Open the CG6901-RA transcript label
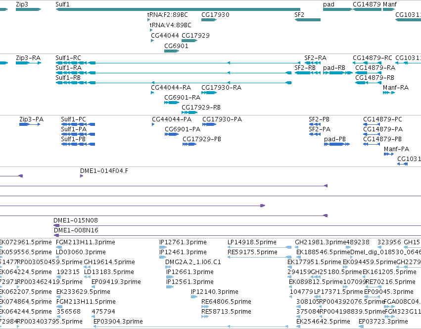Viewport: 421px width, 329px height. 183,98
